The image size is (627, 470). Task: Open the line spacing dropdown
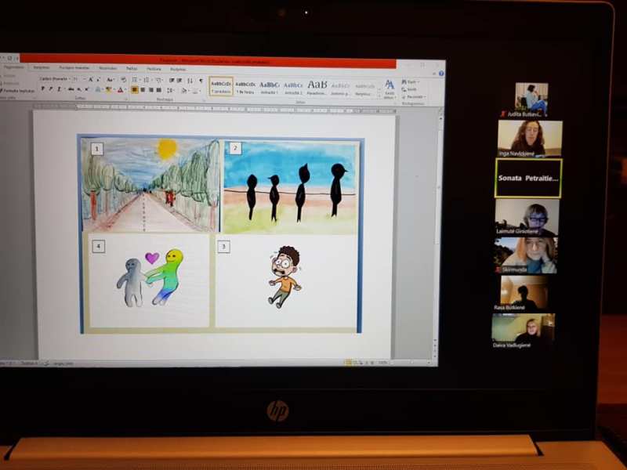click(170, 90)
